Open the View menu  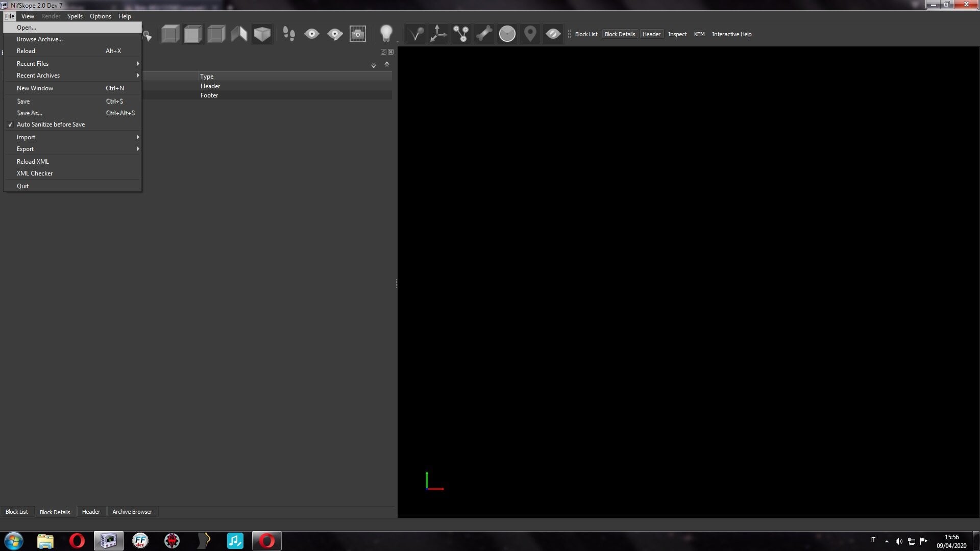[28, 16]
